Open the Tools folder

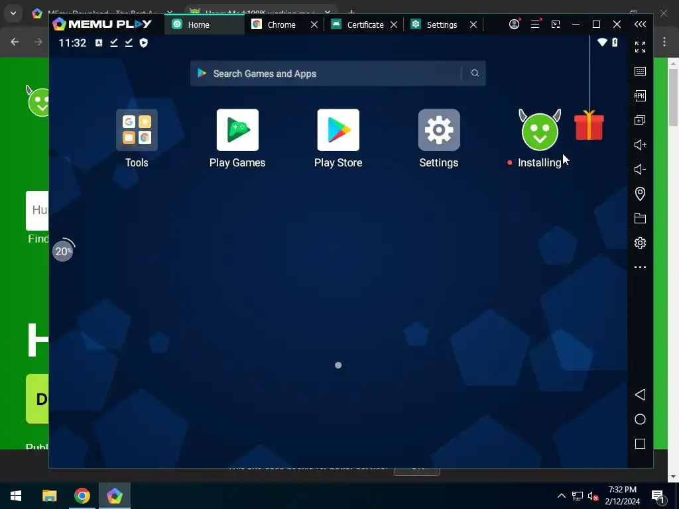point(137,130)
